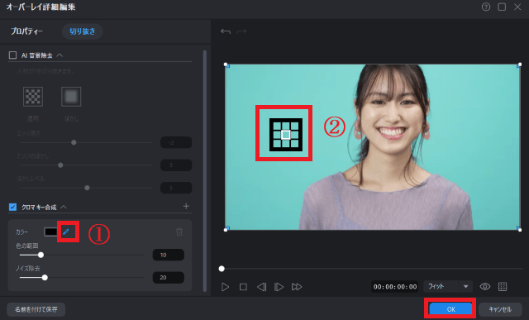The image size is (529, 320).
Task: Uncheck the クロマキー合成 checkbox
Action: [13, 207]
